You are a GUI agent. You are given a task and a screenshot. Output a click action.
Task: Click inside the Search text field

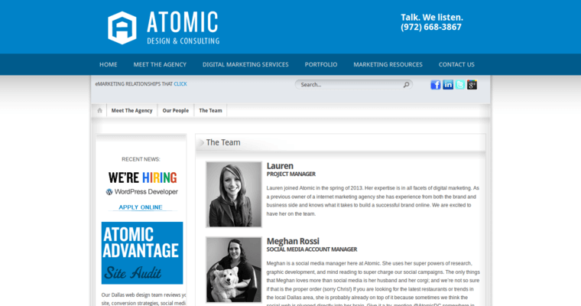(x=348, y=85)
